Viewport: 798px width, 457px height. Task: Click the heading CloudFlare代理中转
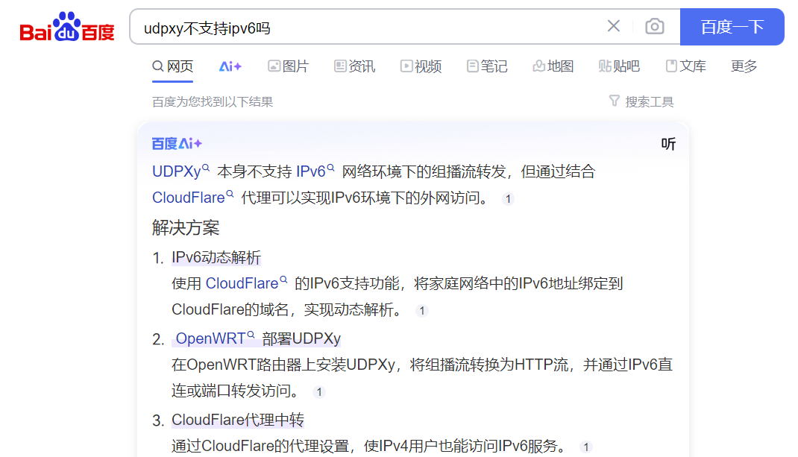point(238,420)
